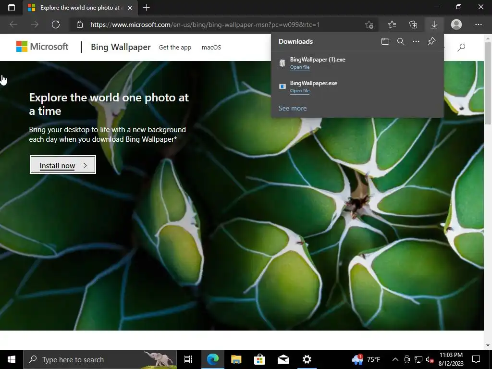Add this page to favorites star
Screen dimensions: 492x369
369,25
